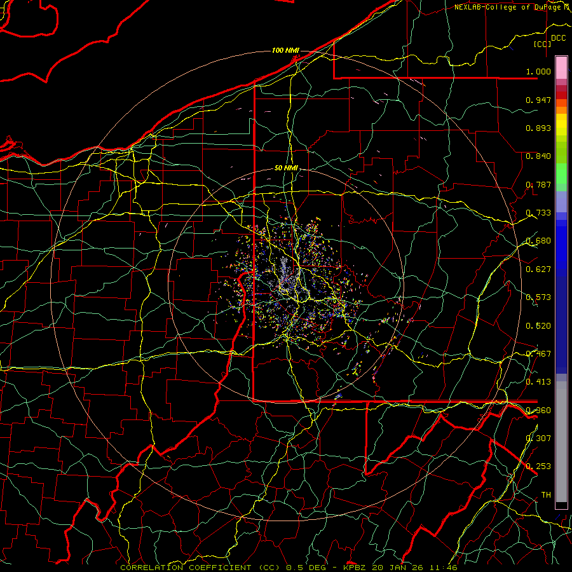Click the 0.840 scale value
This screenshot has width=572, height=572.
click(538, 156)
